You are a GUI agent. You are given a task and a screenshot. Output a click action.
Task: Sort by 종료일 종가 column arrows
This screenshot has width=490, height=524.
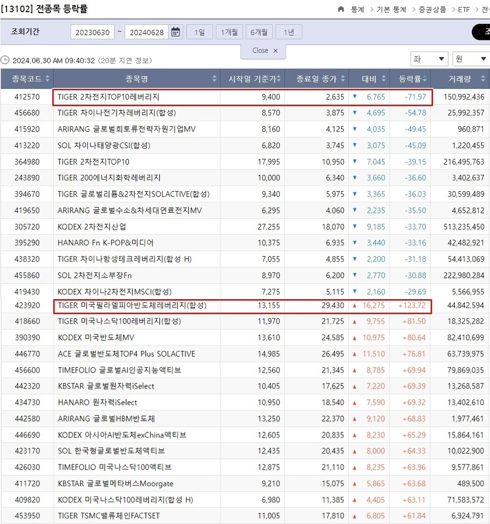coord(344,79)
